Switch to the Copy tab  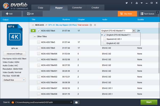click(x=41, y=8)
